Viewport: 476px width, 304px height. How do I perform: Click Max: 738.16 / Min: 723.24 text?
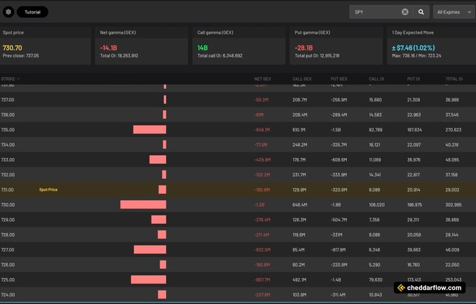(x=416, y=55)
